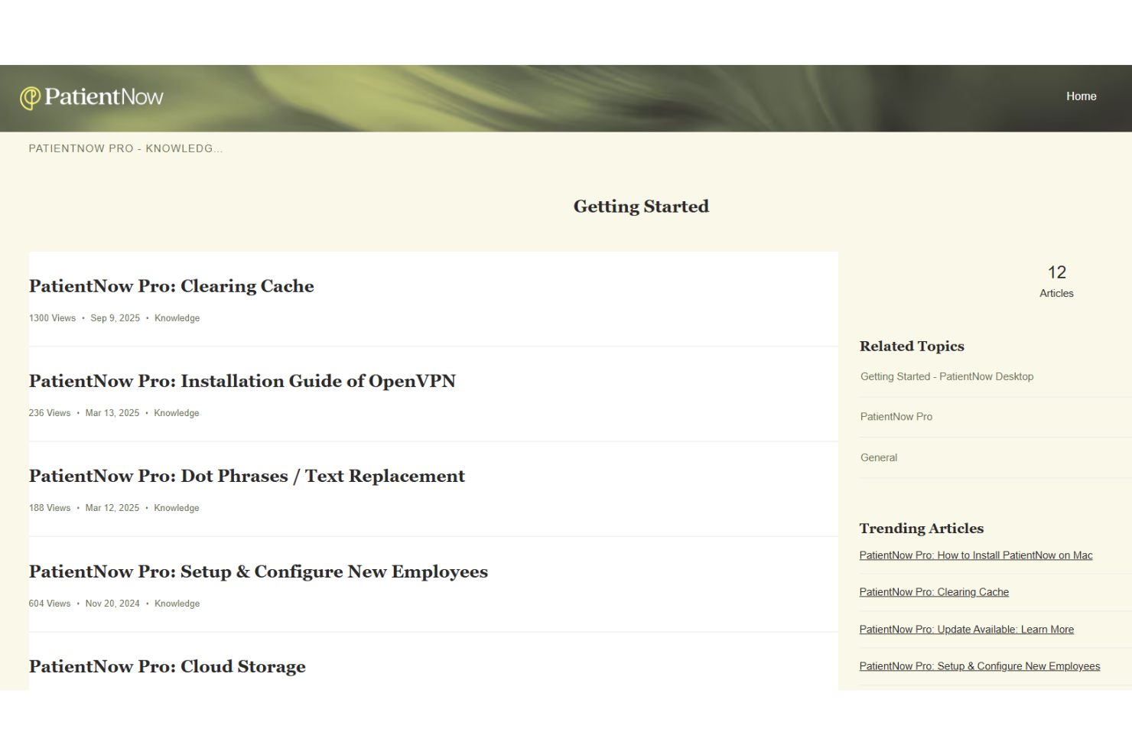The height and width of the screenshot is (755, 1132).
Task: Open the Cloud Storage article
Action: pos(168,666)
